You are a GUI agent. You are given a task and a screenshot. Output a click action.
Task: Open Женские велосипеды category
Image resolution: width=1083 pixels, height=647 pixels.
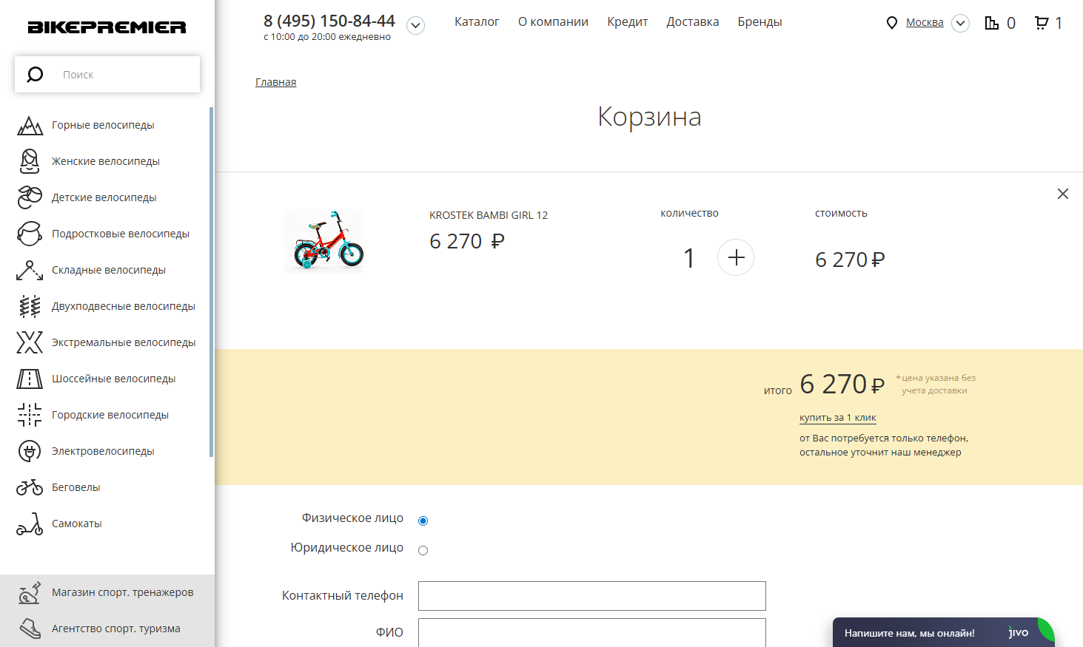click(x=106, y=161)
